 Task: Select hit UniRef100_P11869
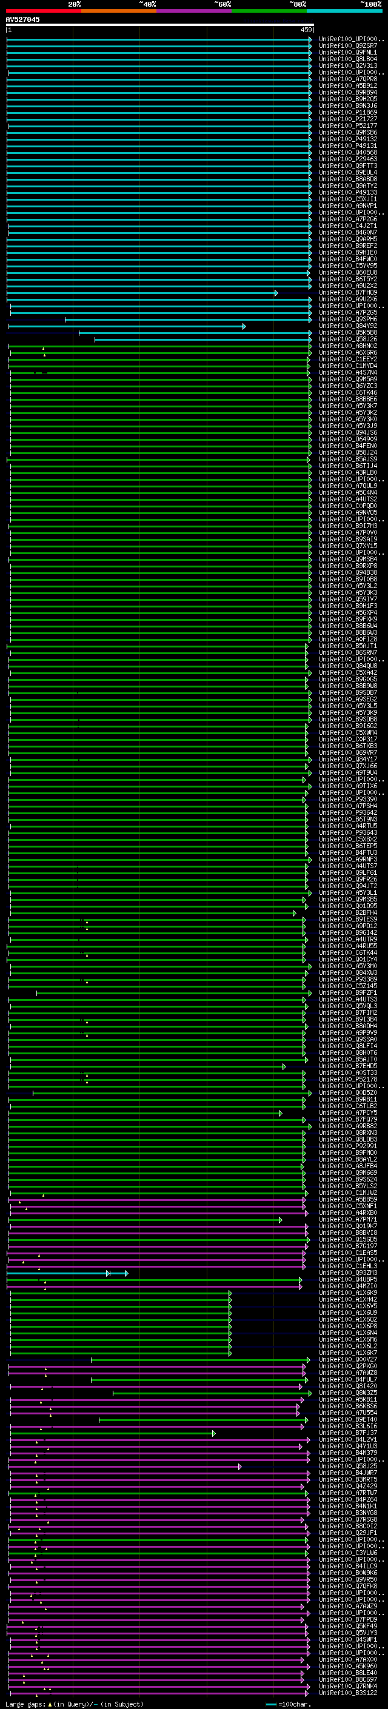[x=348, y=113]
